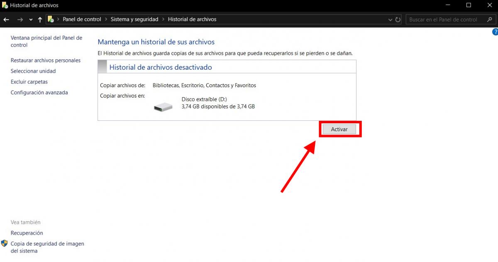Click the removable disk D: drive icon
This screenshot has width=498, height=262.
[x=163, y=107]
